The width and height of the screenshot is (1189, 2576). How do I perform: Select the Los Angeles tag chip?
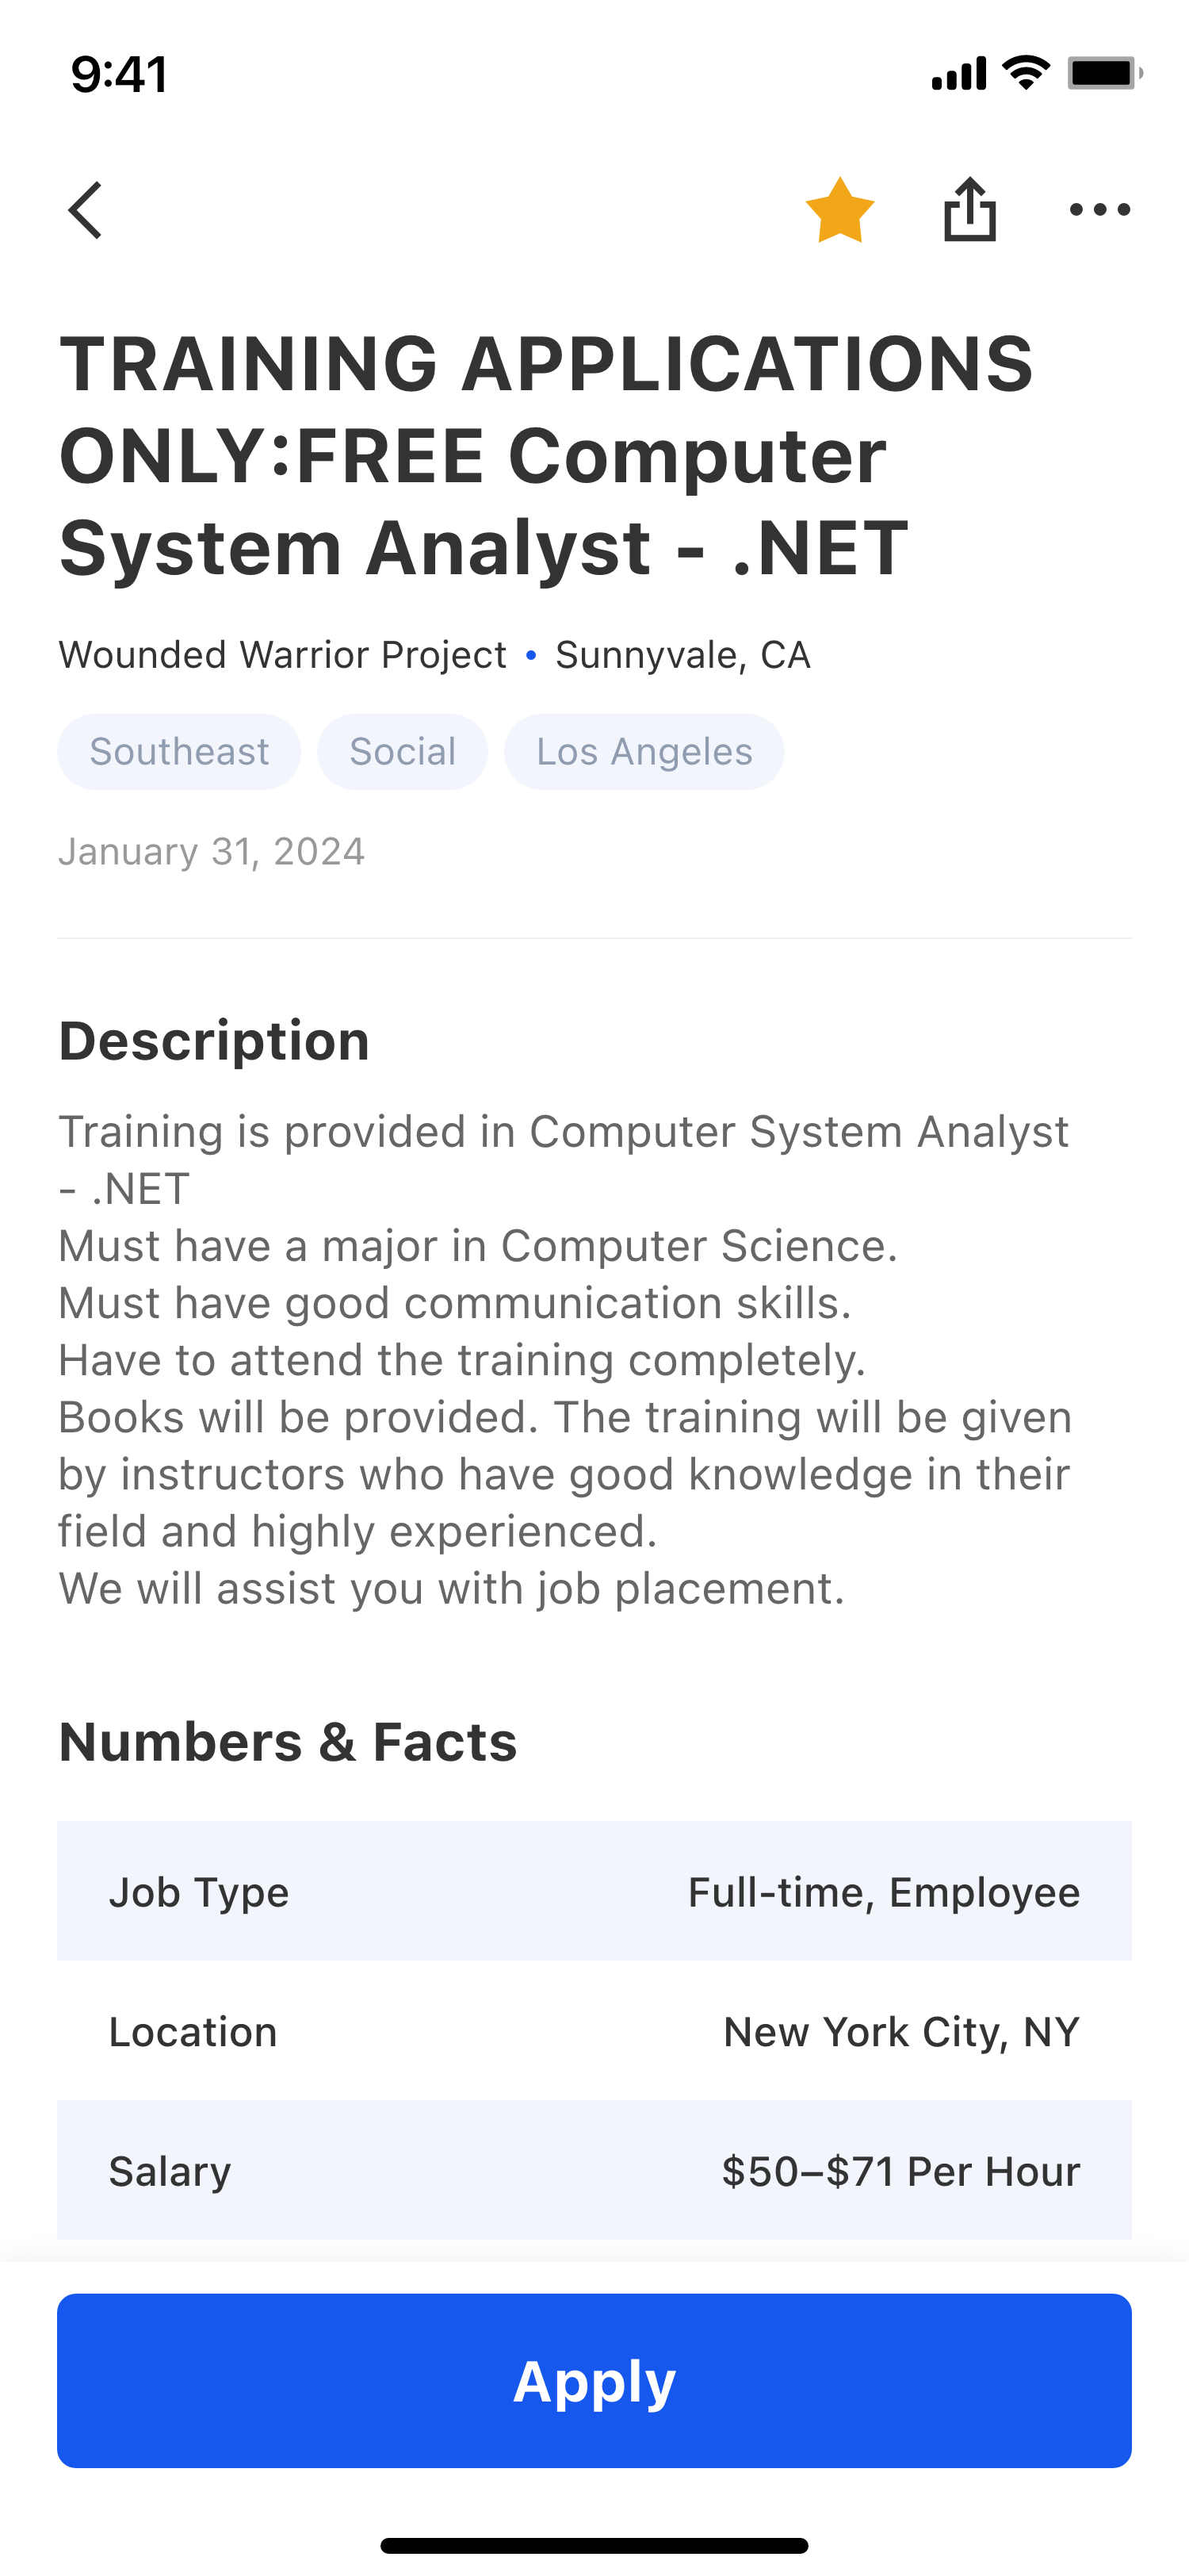pyautogui.click(x=644, y=751)
